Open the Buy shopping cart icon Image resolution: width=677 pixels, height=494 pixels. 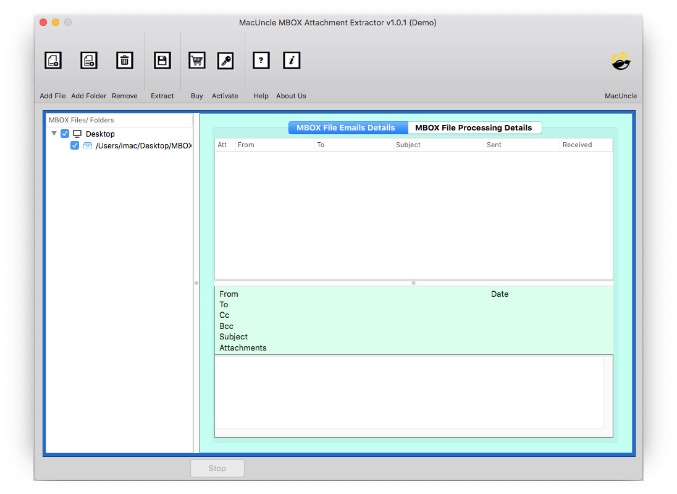pos(196,60)
